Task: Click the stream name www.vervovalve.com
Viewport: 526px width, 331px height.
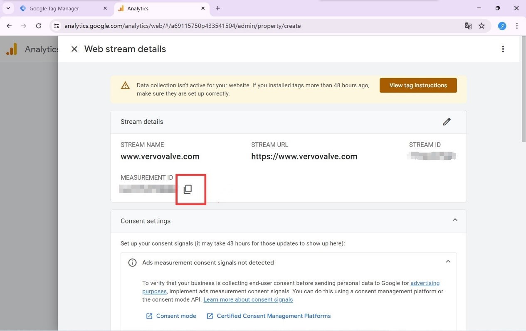Action: (160, 157)
